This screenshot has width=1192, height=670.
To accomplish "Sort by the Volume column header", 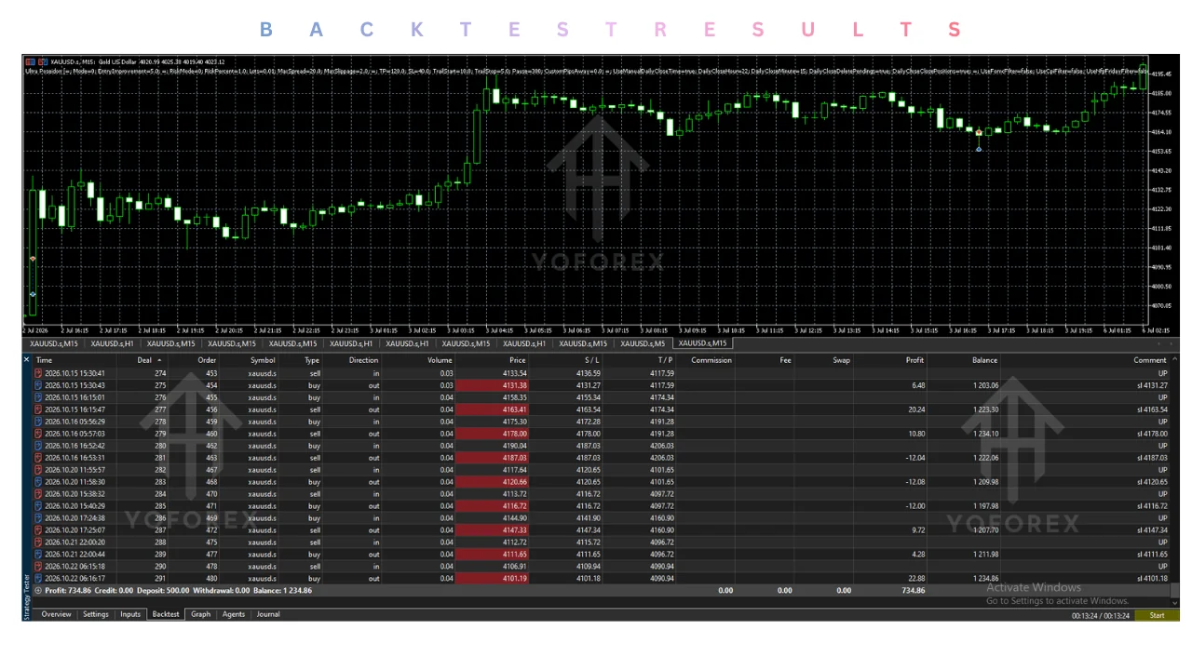I will (x=440, y=360).
